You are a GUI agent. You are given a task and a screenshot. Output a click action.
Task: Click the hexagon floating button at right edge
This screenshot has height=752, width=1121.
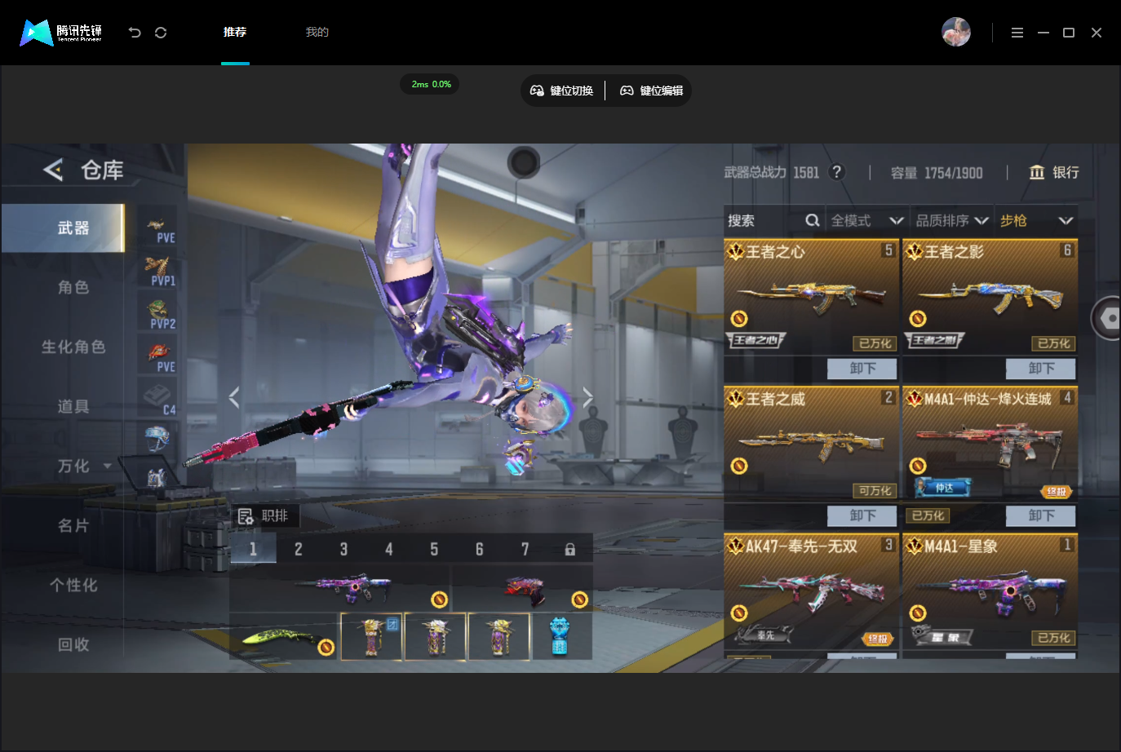(1107, 318)
